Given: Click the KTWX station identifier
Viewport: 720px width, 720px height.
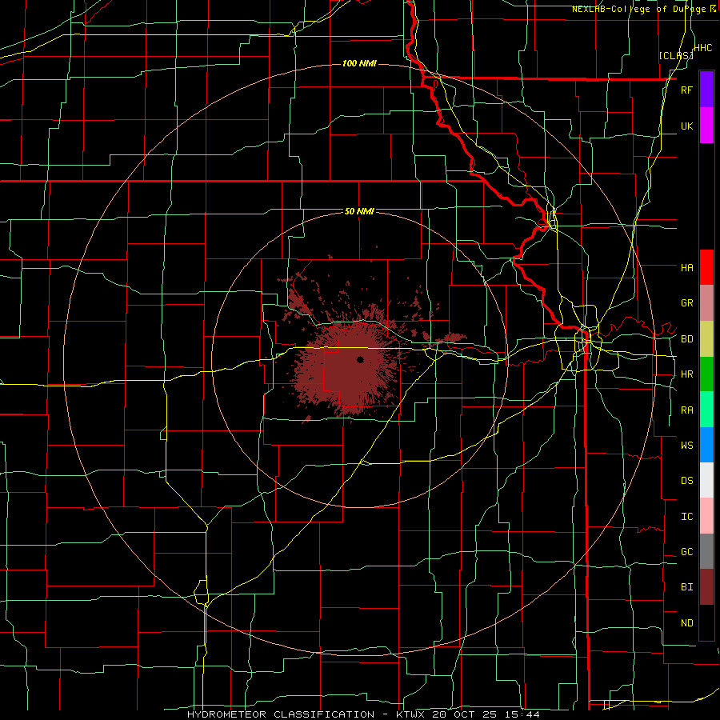Looking at the screenshot, I should [409, 714].
